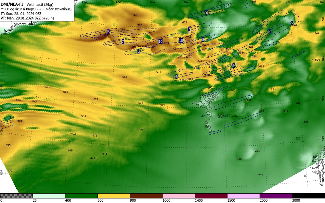Click the dark green 400–500 legend swatch
The height and width of the screenshot is (203, 325).
(81, 196)
